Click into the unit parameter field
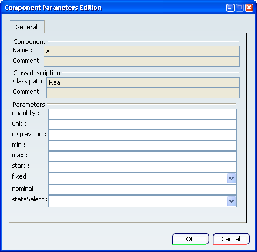Screen dimensions: 257x252 (142, 125)
